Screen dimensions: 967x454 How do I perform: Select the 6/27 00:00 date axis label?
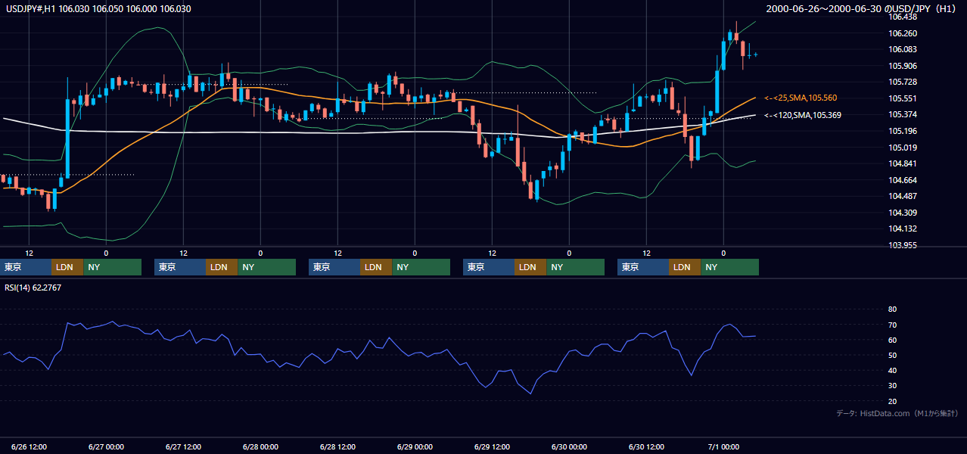coord(106,446)
